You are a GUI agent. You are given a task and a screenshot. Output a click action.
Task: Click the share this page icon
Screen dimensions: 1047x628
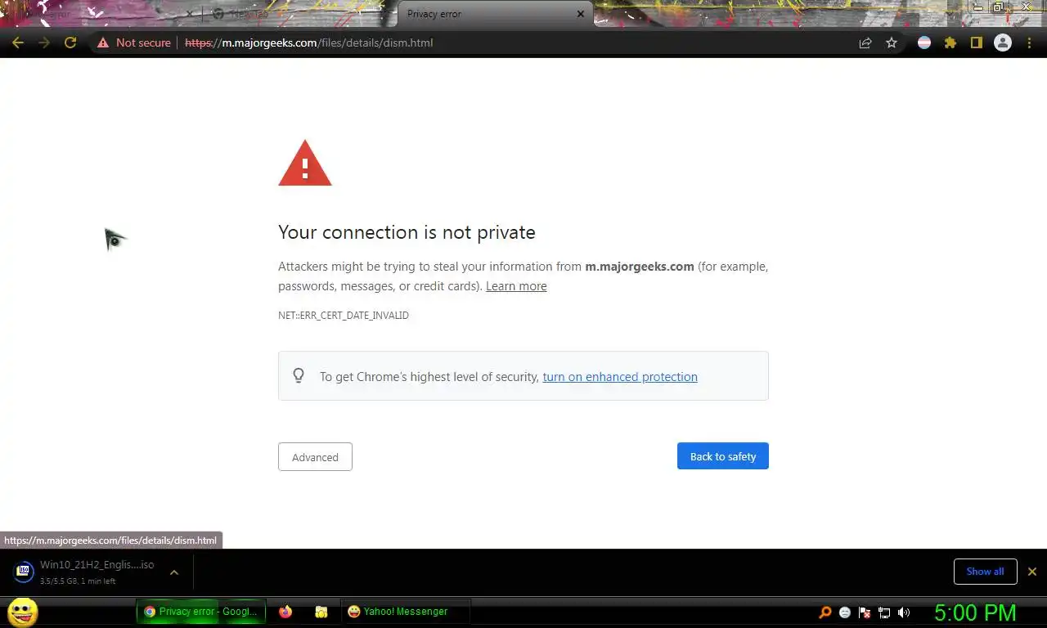[x=865, y=43]
